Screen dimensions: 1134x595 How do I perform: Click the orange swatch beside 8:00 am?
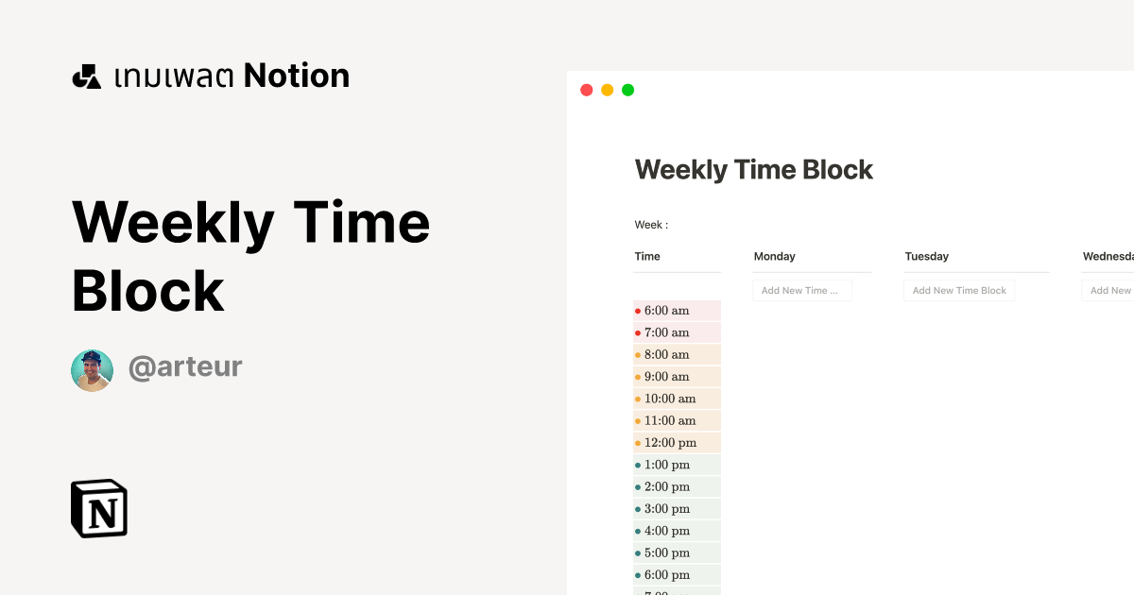point(639,354)
